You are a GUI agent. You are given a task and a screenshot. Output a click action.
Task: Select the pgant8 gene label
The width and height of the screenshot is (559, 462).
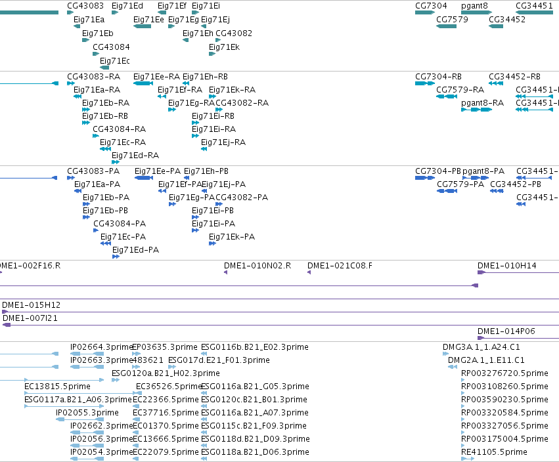pyautogui.click(x=474, y=6)
